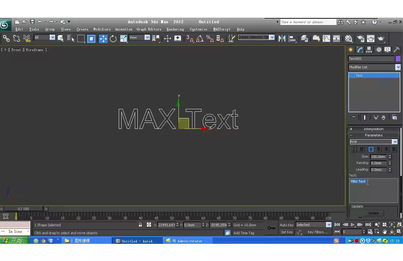
Task: Toggle underline text style button
Action: [x=362, y=149]
